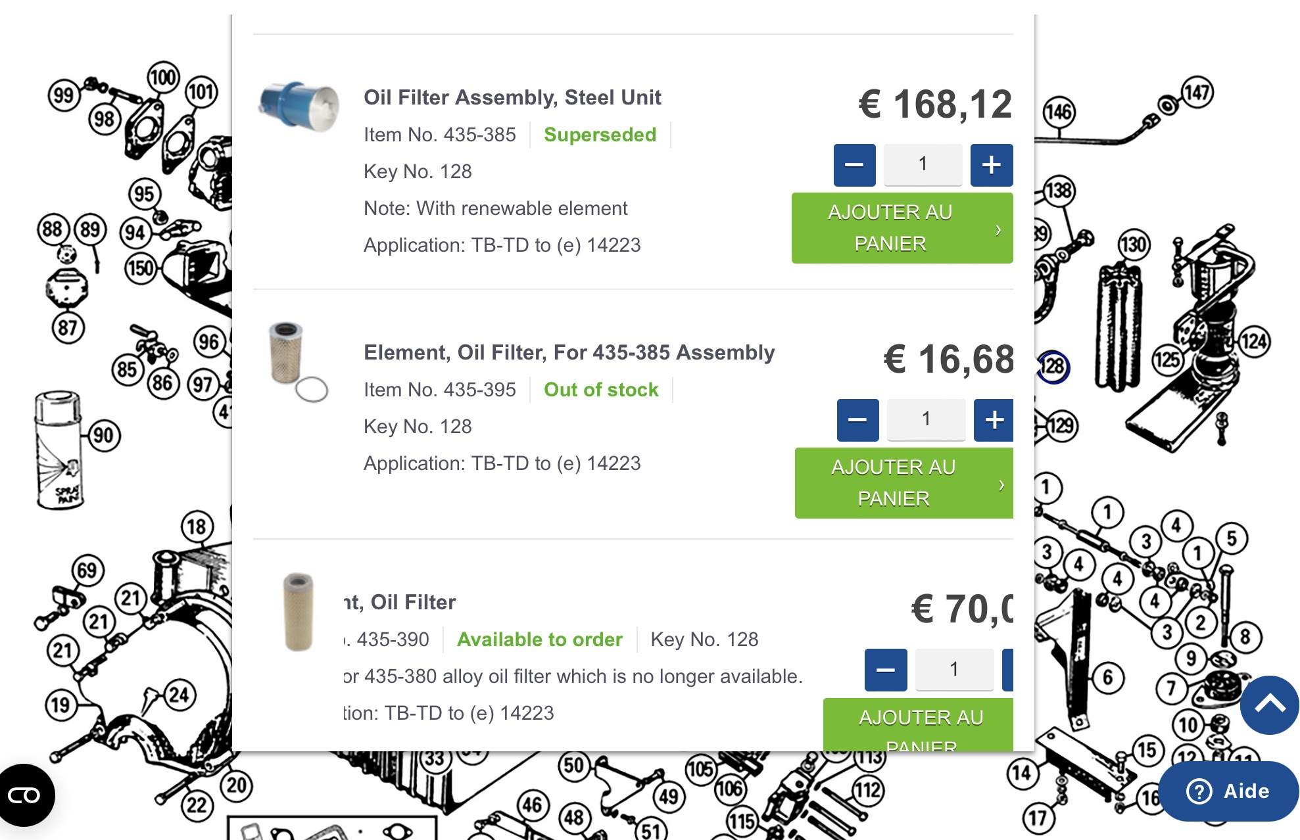The width and height of the screenshot is (1300, 840).
Task: Open the Oil Filter Assembly, Steel Unit title
Action: point(512,97)
